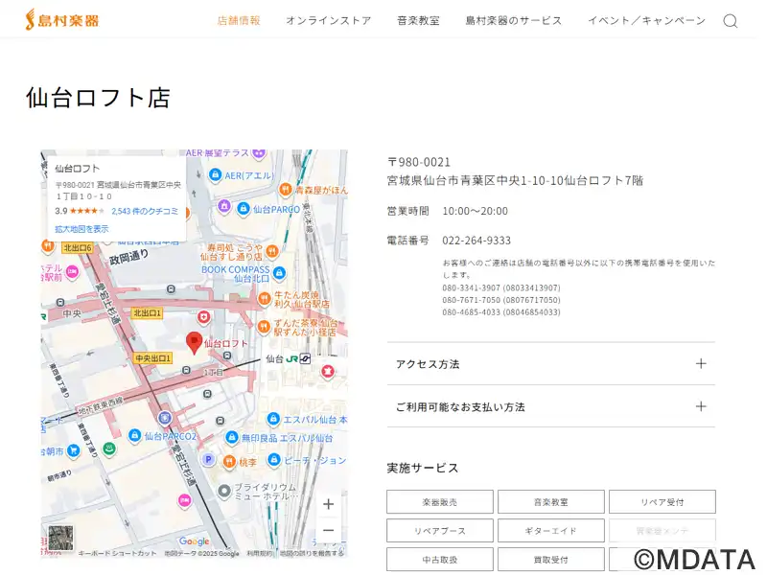The width and height of the screenshot is (767, 575).
Task: Select the 買取受付 service button
Action: 551,560
